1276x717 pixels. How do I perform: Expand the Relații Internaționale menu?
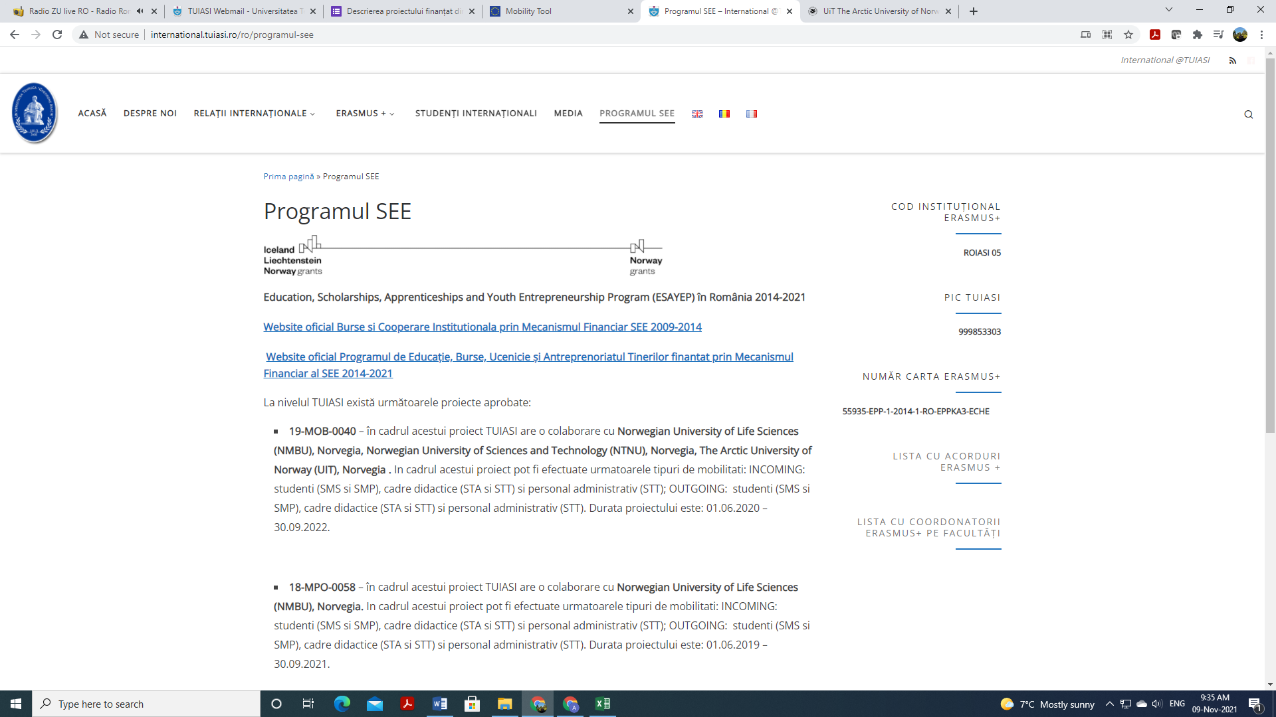pyautogui.click(x=255, y=114)
